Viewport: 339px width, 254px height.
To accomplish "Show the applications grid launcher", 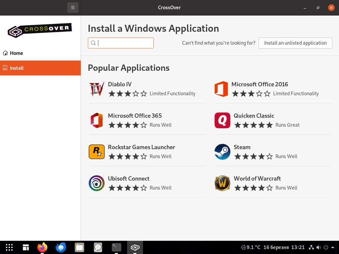I will tap(9, 247).
